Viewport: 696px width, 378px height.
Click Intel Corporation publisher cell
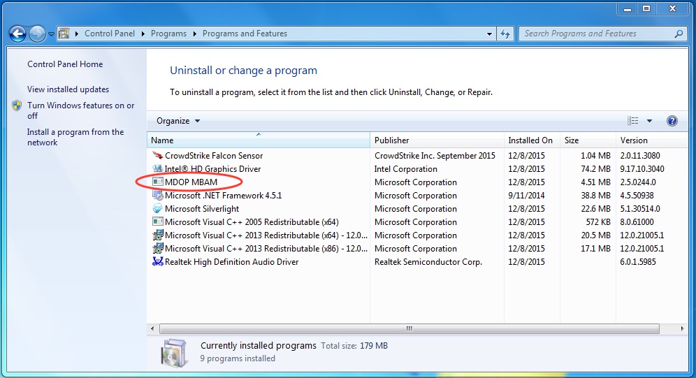click(x=406, y=169)
